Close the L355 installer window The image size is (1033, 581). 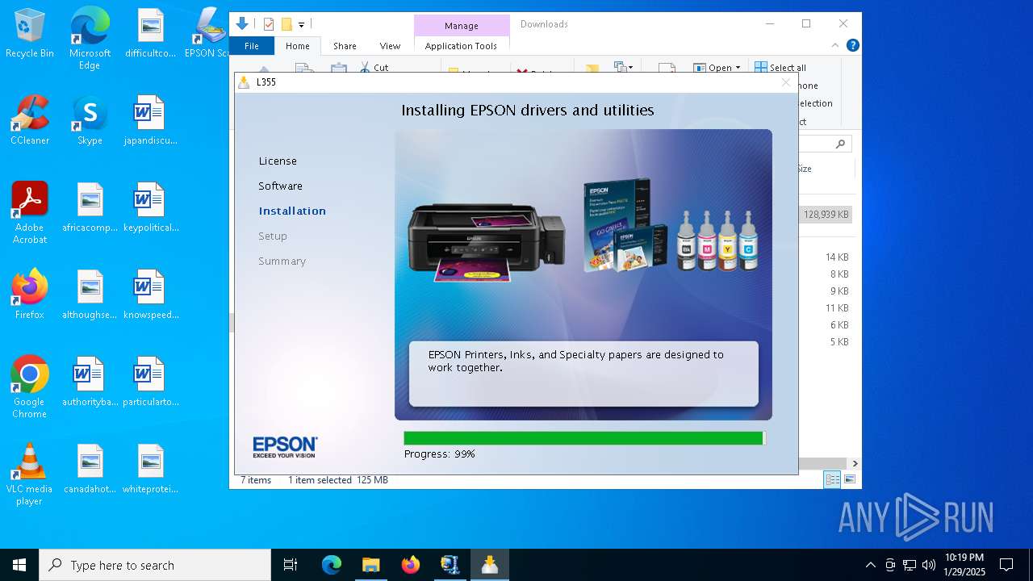(x=785, y=82)
